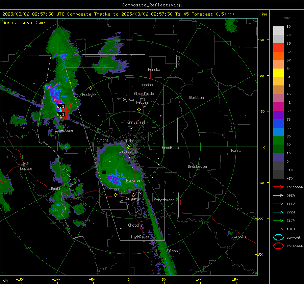Click the dBZ legend heading
This screenshot has height=284, width=304.
click(x=286, y=18)
